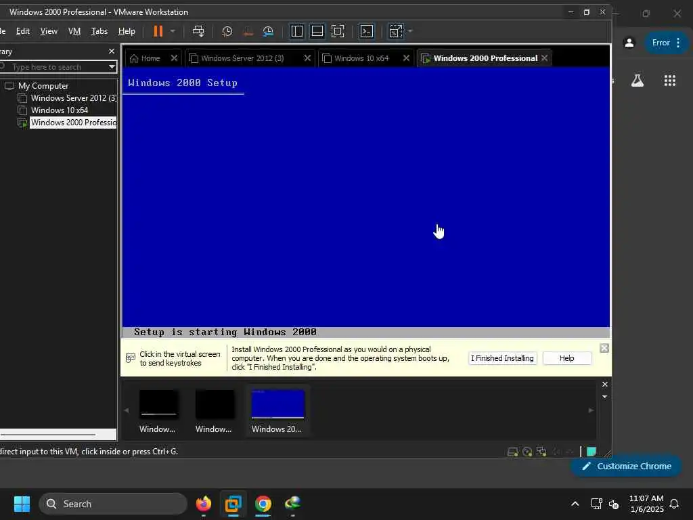Viewport: 693px width, 520px height.
Task: Click the taskbar Search box
Action: tap(113, 504)
